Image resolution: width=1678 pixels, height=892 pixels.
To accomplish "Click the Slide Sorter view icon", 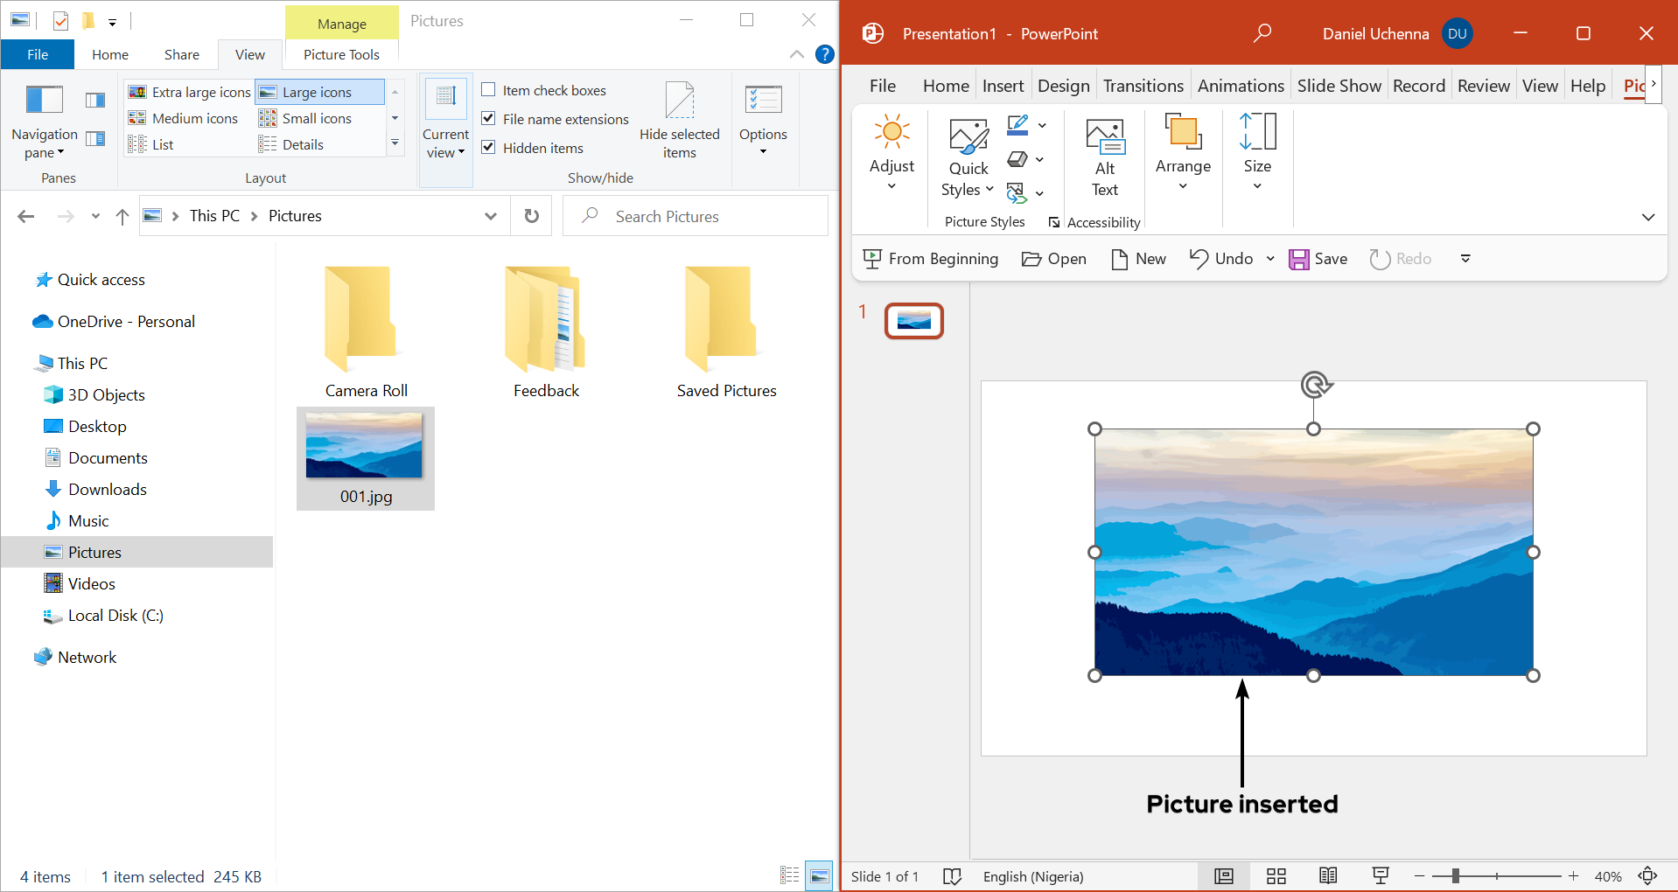I will pyautogui.click(x=1276, y=875).
